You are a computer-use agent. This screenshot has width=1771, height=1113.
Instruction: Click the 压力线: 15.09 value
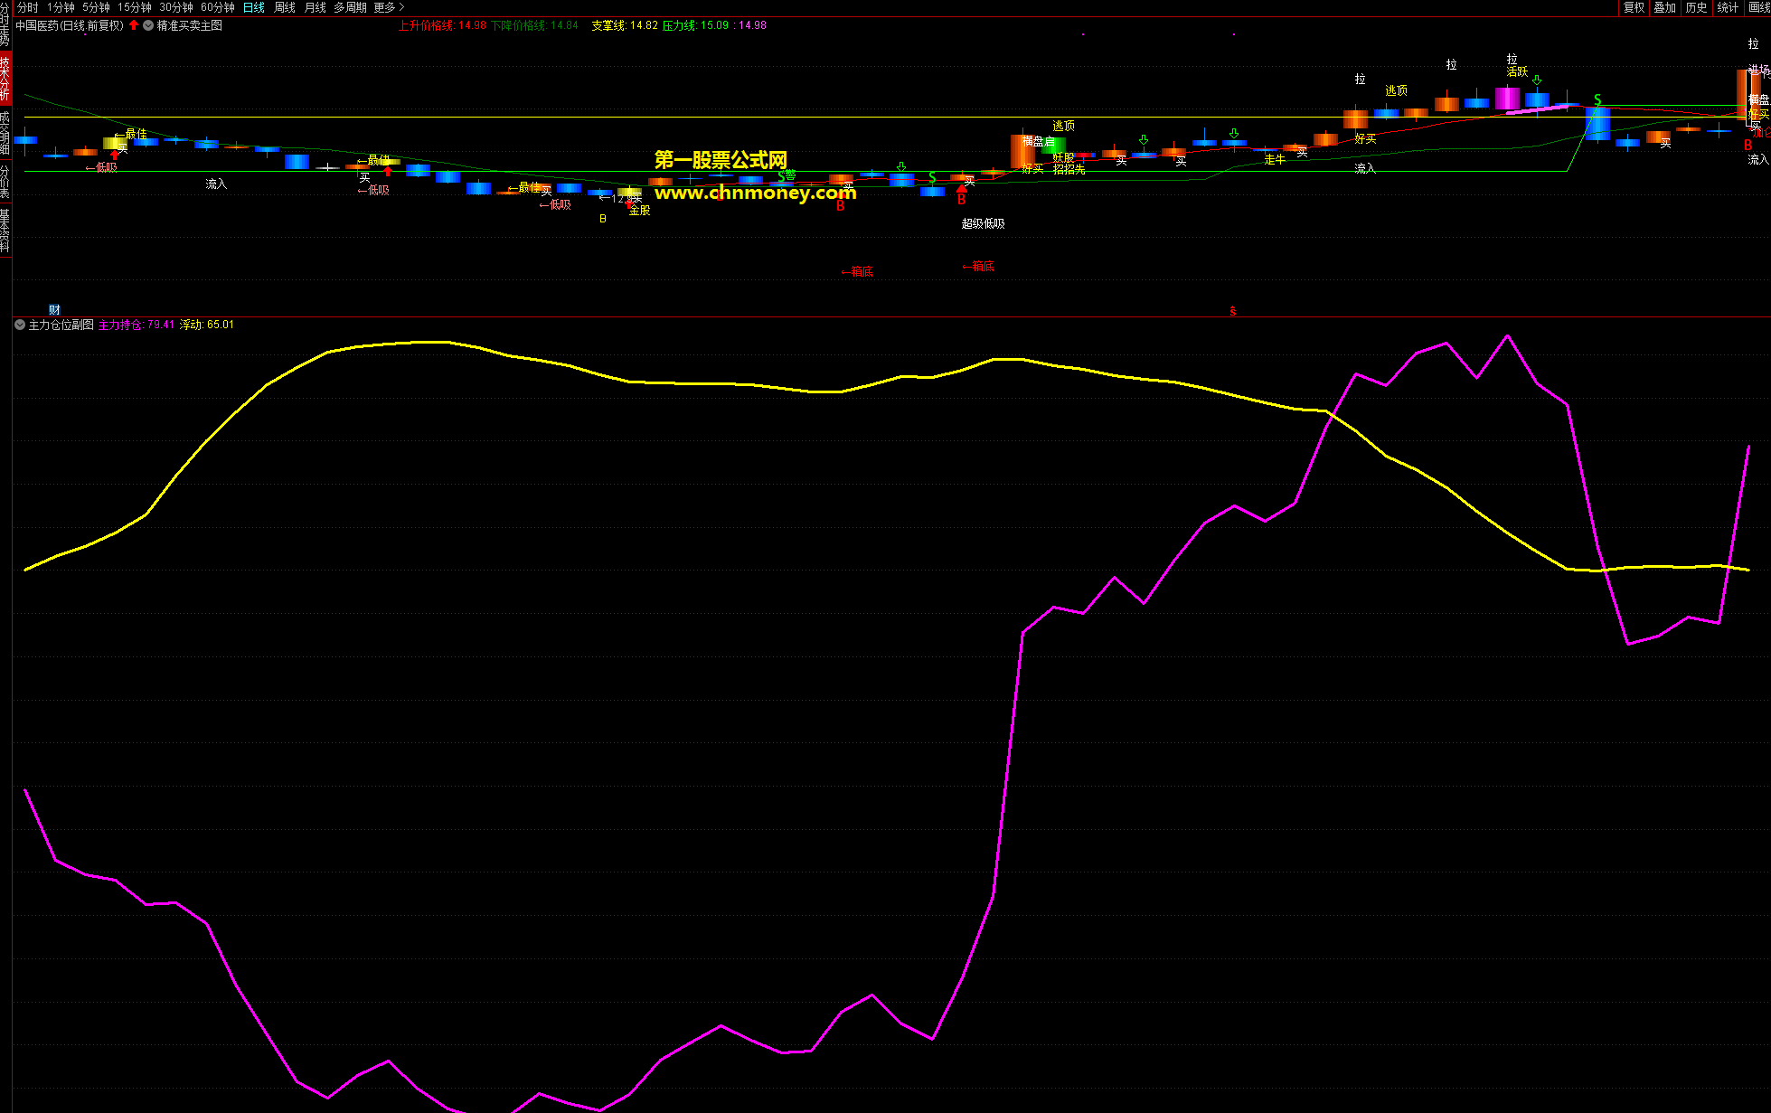pyautogui.click(x=695, y=25)
